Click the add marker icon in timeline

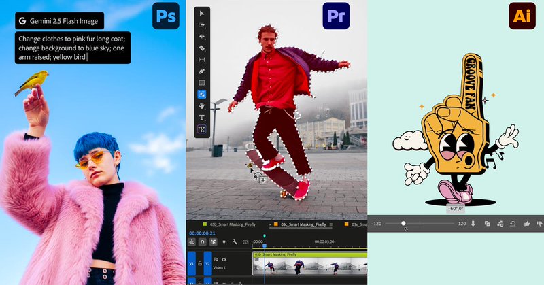tap(224, 242)
